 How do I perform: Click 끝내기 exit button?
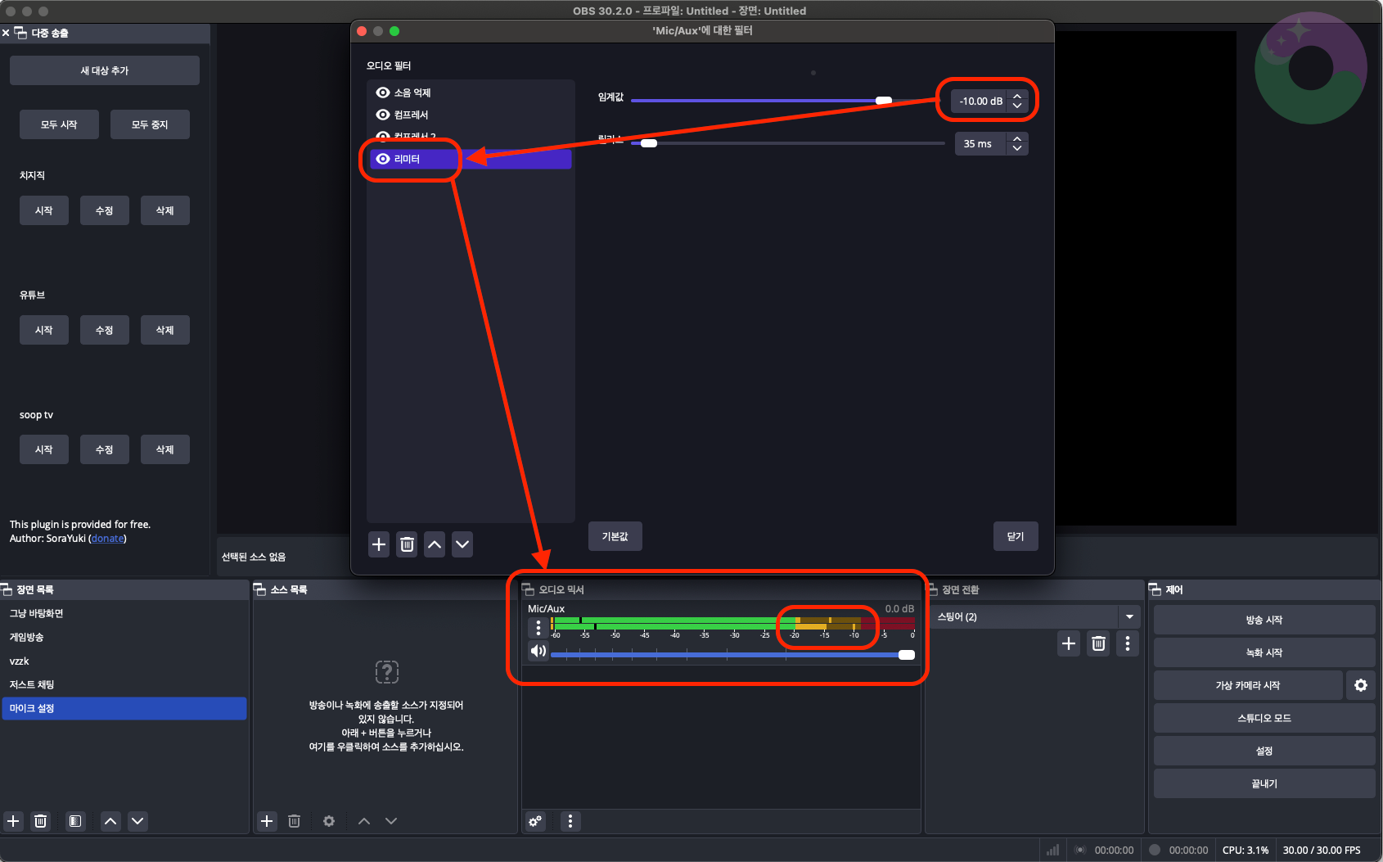1264,783
